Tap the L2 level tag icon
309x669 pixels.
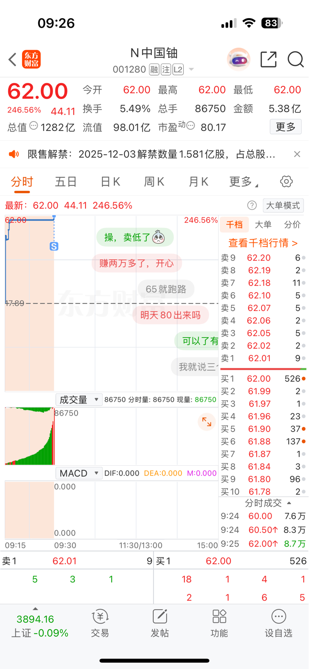(x=178, y=70)
